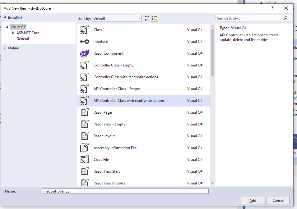Image resolution: width=297 pixels, height=209 pixels.
Task: Switch to small icons view
Action: (x=147, y=18)
